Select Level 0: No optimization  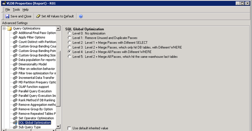[x=69, y=33]
